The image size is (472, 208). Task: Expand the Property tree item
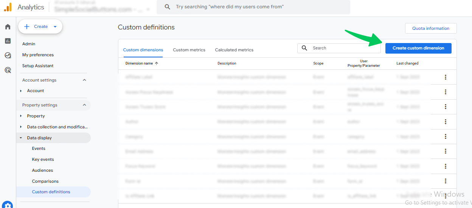21,116
